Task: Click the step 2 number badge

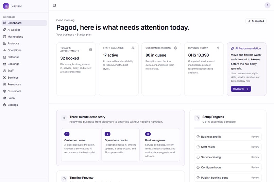Action: click(x=107, y=134)
